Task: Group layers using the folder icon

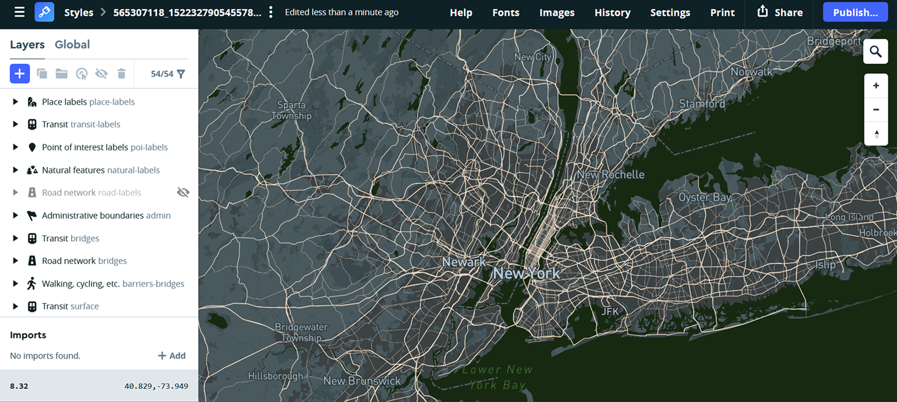Action: pos(61,74)
